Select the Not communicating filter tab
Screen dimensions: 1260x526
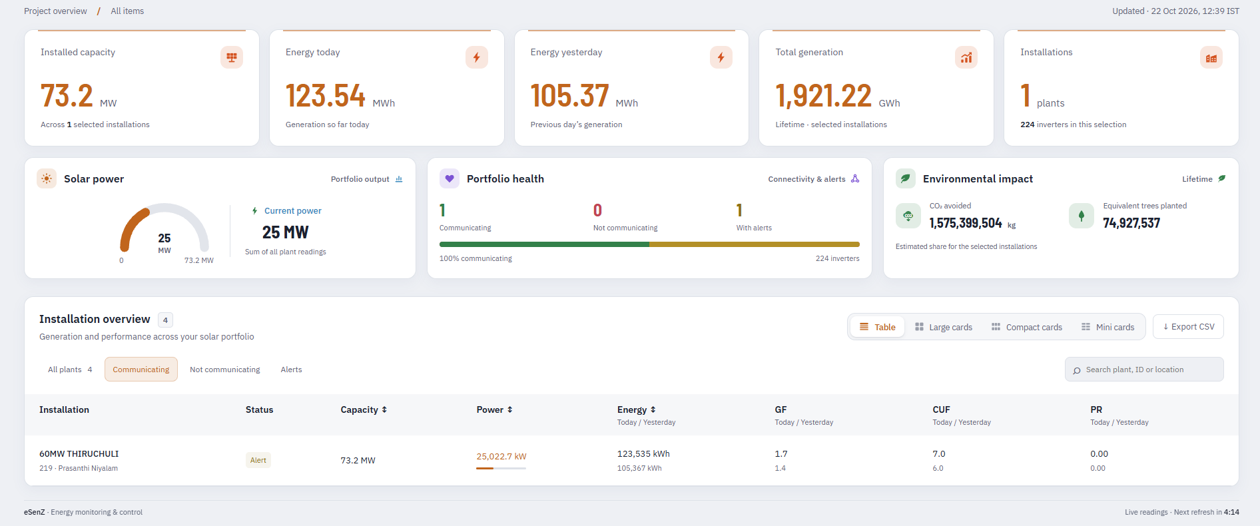click(225, 370)
